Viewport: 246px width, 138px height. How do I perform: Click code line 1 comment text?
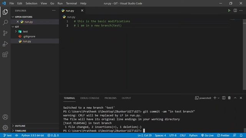tap(102, 21)
